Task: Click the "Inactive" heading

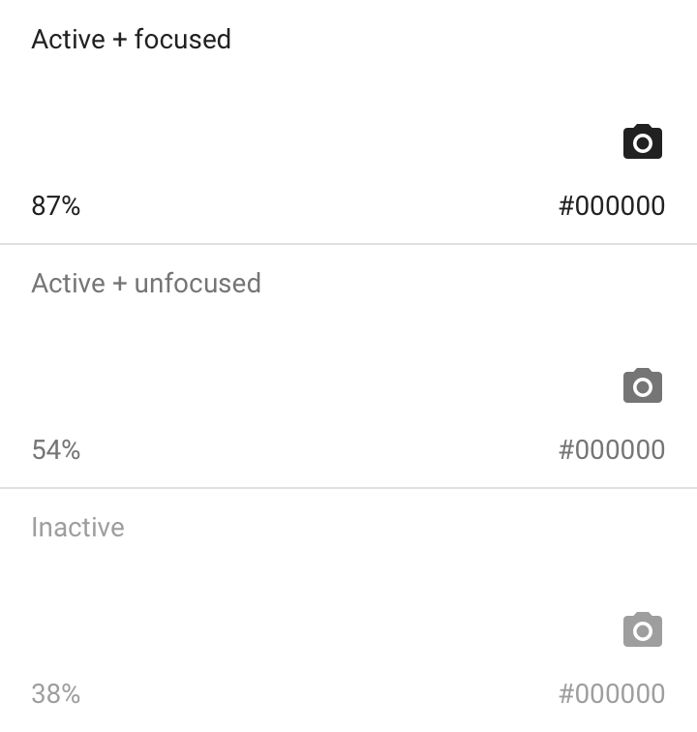Action: (x=77, y=528)
